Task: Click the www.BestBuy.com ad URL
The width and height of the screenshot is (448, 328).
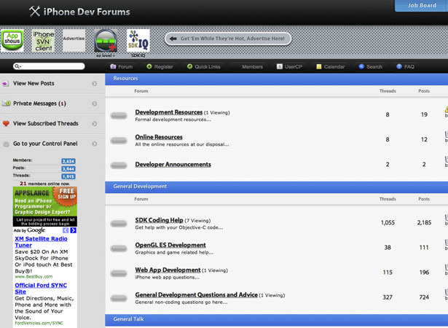Action: pyautogui.click(x=34, y=276)
